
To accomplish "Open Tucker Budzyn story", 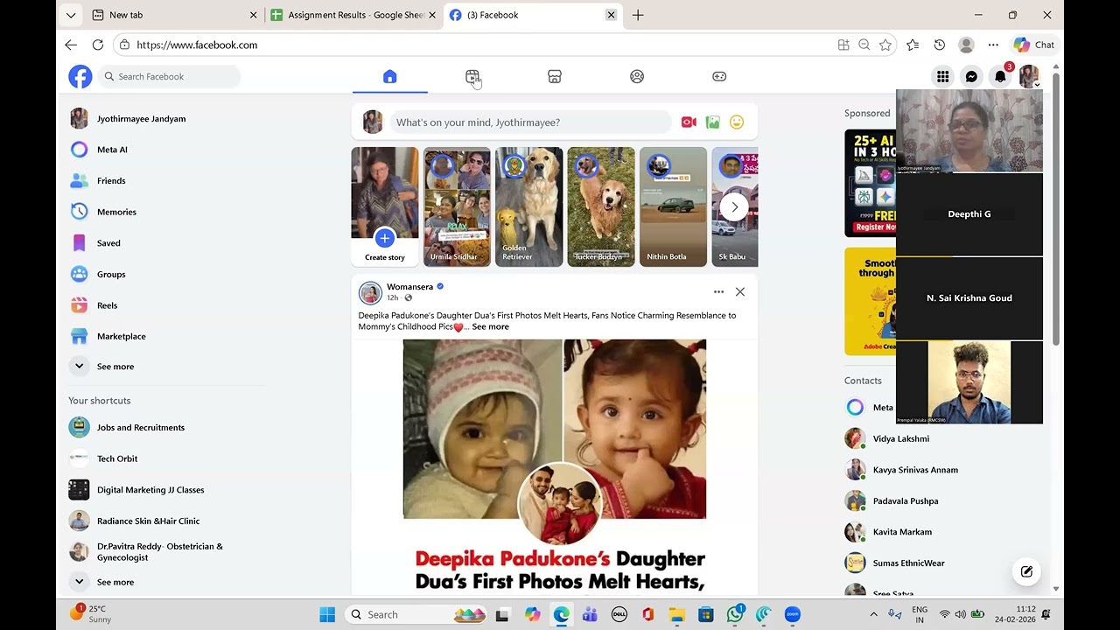I will coord(600,206).
